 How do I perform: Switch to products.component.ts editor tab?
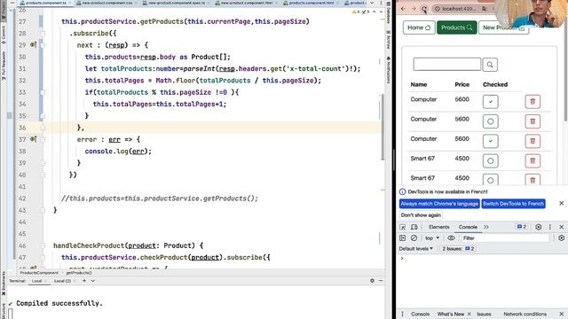pos(46,3)
